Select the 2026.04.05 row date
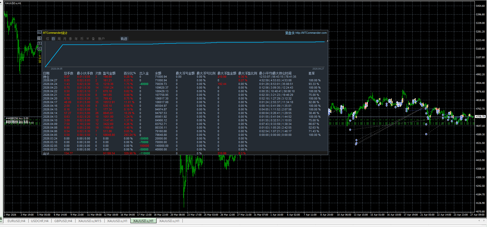The width and height of the screenshot is (487, 227). [50, 135]
